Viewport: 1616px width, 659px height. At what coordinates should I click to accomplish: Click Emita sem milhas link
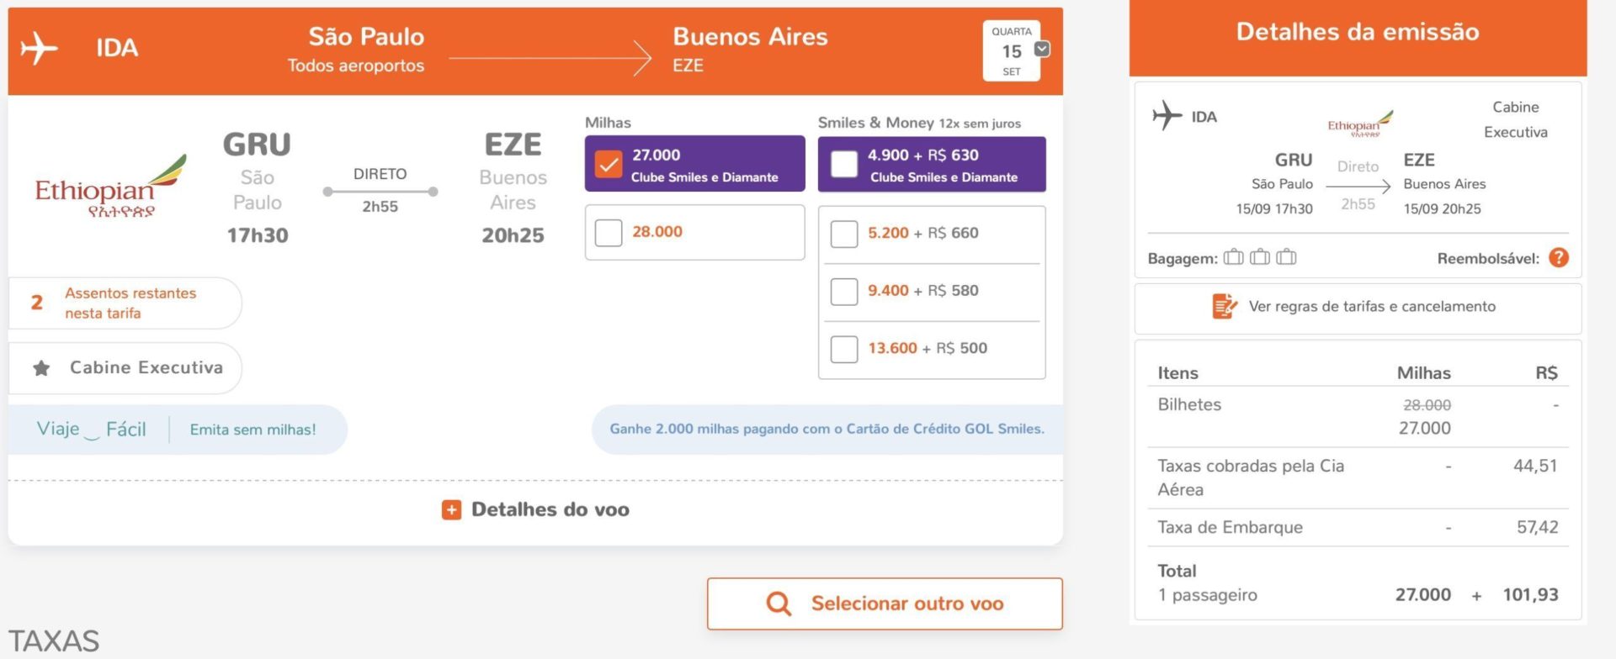coord(253,430)
